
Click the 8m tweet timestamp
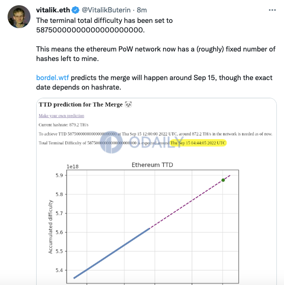pyautogui.click(x=142, y=10)
